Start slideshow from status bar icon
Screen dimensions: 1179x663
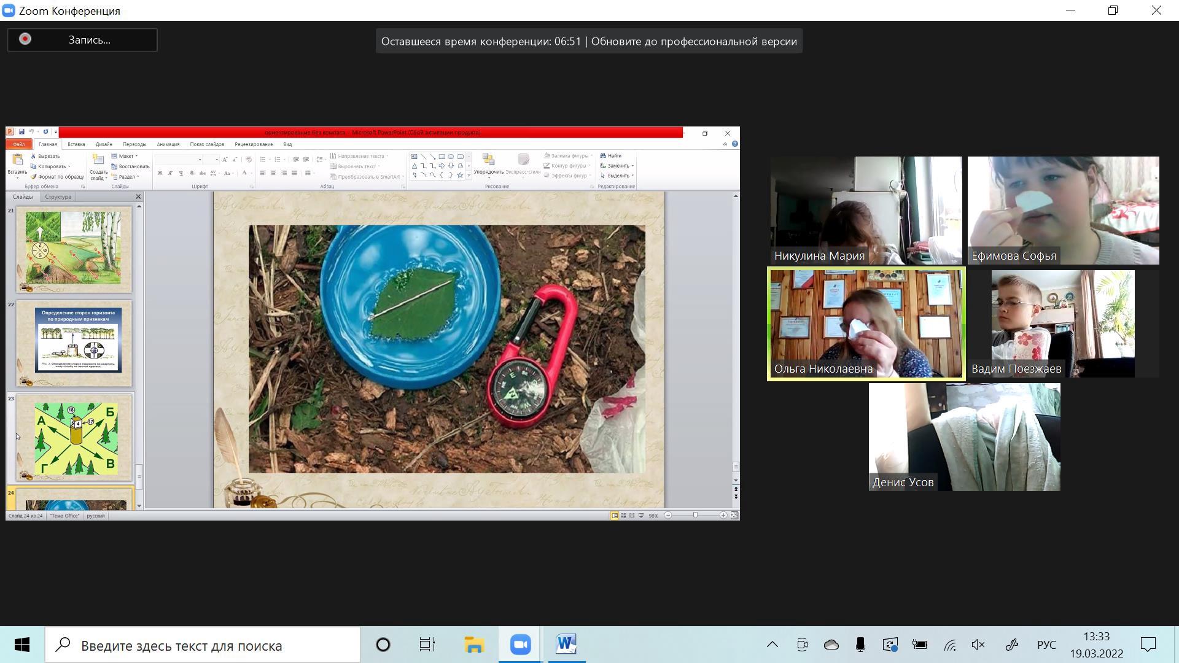point(641,516)
